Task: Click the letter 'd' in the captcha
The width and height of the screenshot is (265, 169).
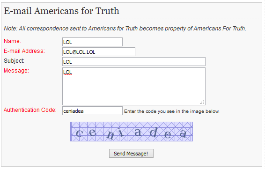Action: coord(154,132)
